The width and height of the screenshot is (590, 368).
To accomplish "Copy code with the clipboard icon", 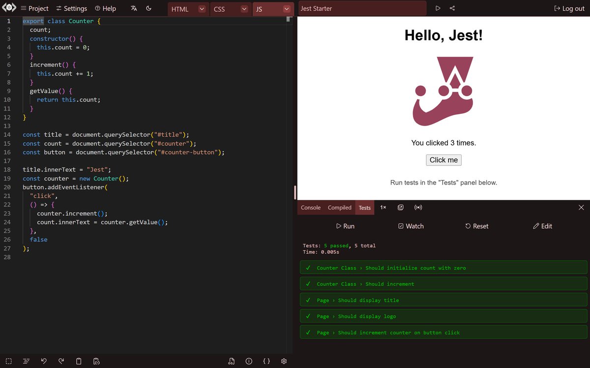I will pyautogui.click(x=79, y=361).
